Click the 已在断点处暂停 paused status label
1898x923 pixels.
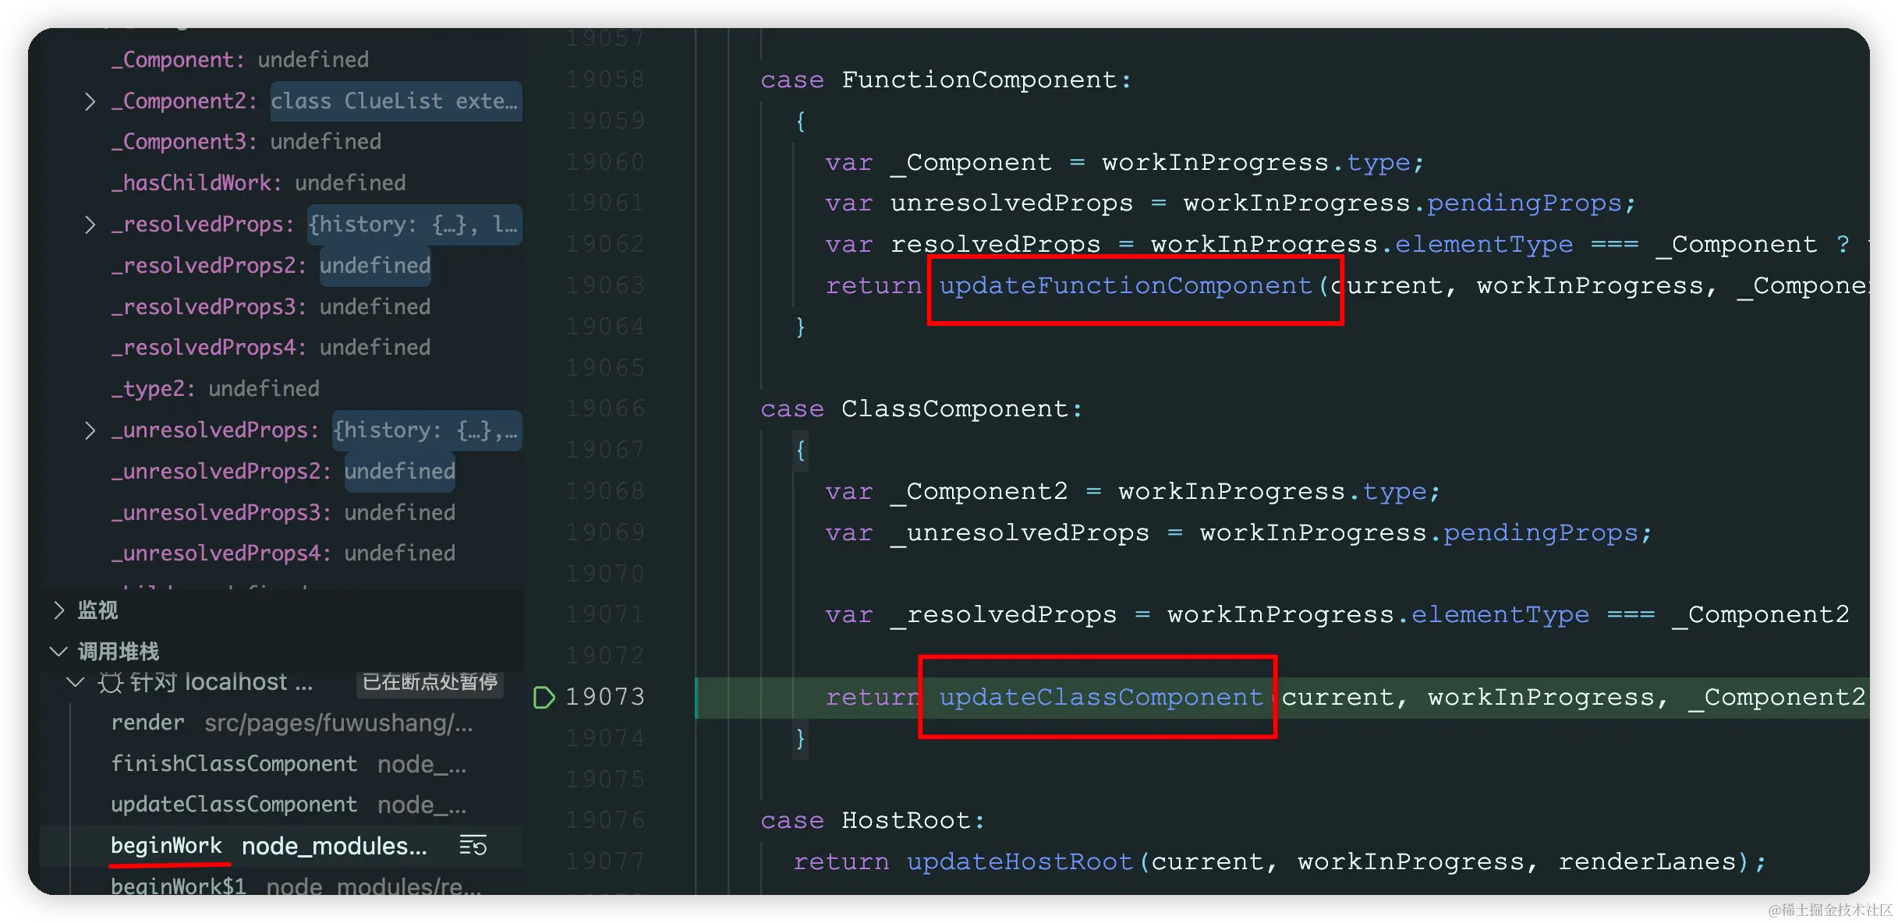pos(430,682)
